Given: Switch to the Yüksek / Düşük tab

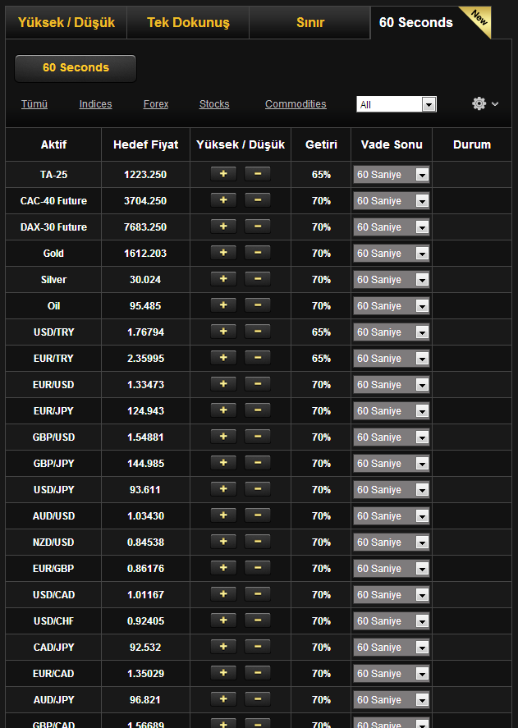Looking at the screenshot, I should 66,22.
